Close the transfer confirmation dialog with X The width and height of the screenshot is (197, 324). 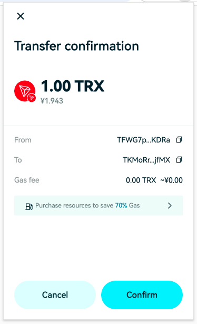(x=21, y=16)
